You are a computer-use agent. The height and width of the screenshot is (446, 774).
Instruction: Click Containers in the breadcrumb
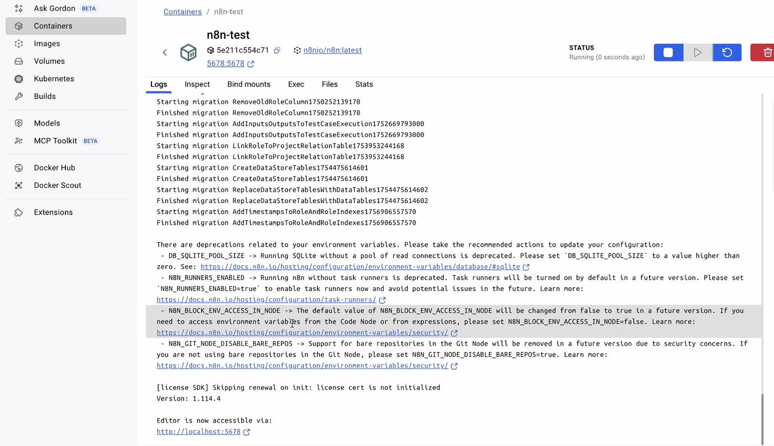tap(182, 12)
